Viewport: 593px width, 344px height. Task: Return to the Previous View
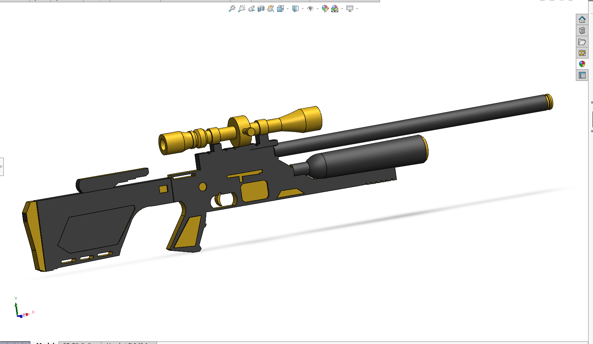click(251, 9)
